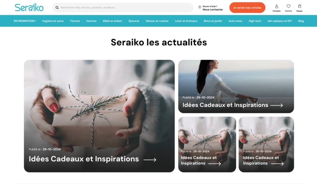Open the Compte account icon

276,6
